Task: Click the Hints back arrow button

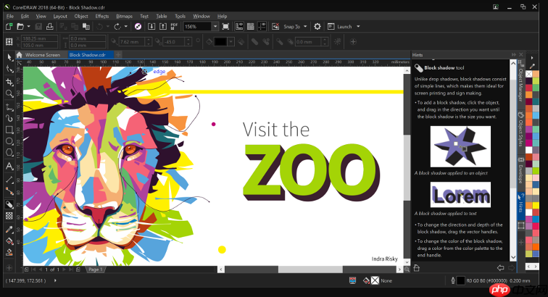Action: coord(500,268)
